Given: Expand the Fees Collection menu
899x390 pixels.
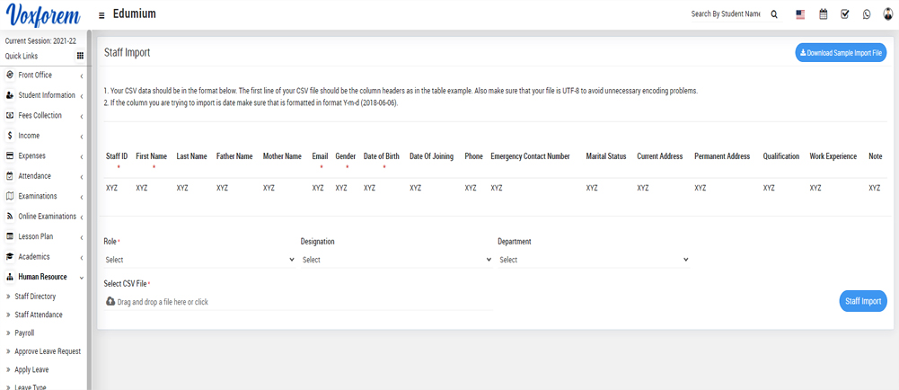Looking at the screenshot, I should click(43, 116).
